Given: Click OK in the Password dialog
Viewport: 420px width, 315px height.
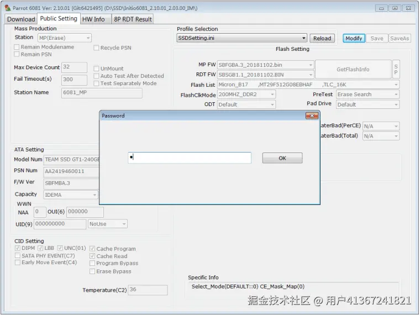Looking at the screenshot, I should pyautogui.click(x=282, y=158).
